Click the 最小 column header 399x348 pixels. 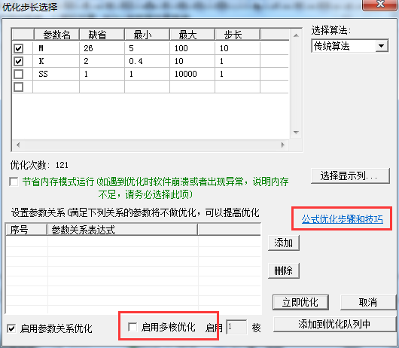click(x=147, y=35)
